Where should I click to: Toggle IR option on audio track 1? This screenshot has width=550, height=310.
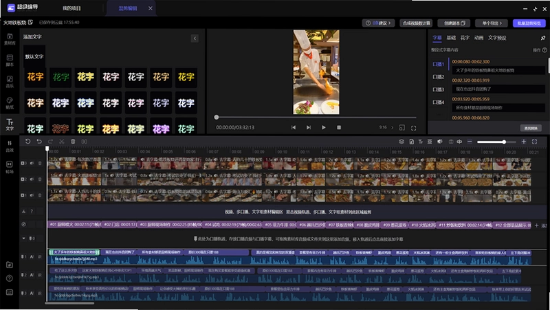[40, 257]
